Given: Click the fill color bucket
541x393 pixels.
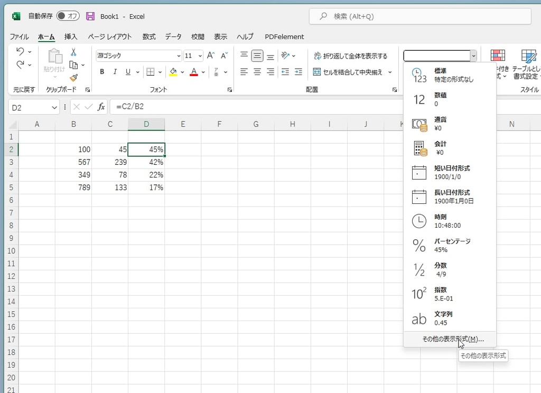Looking at the screenshot, I should click(173, 72).
